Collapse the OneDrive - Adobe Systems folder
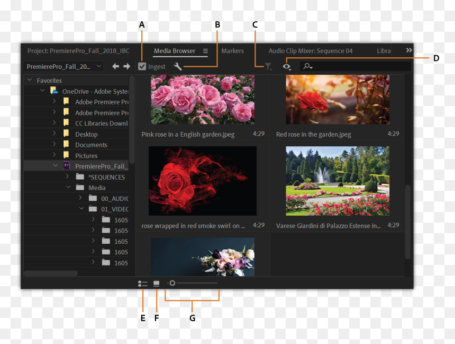The height and width of the screenshot is (344, 455). 42,91
